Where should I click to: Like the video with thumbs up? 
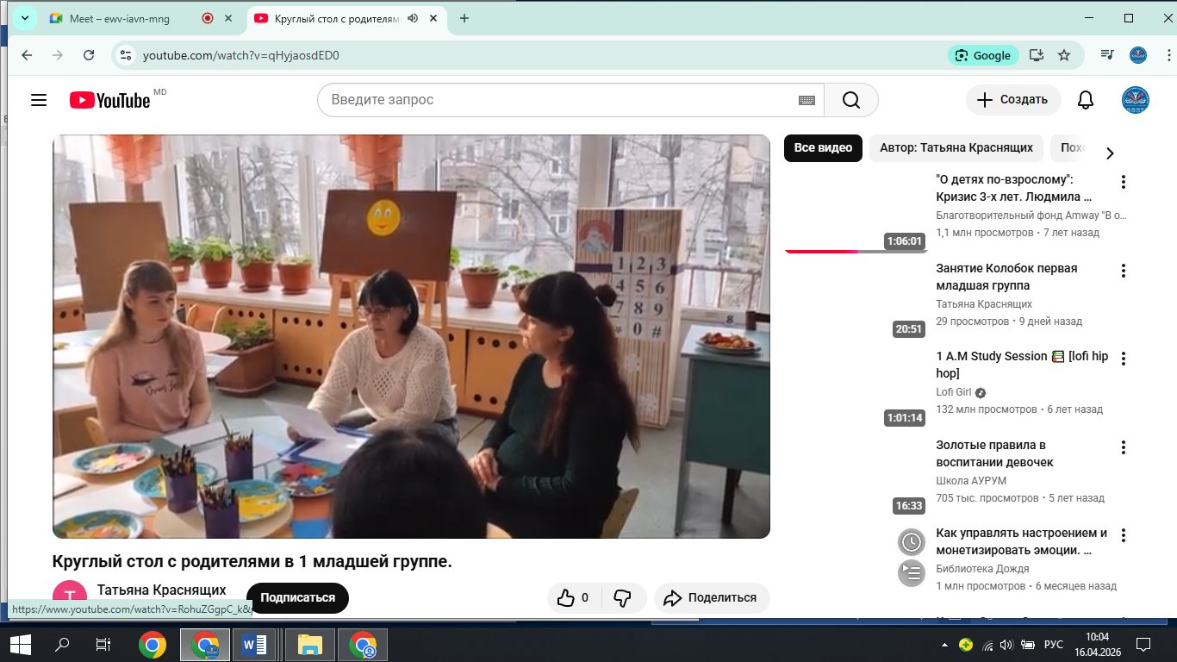pyautogui.click(x=574, y=597)
